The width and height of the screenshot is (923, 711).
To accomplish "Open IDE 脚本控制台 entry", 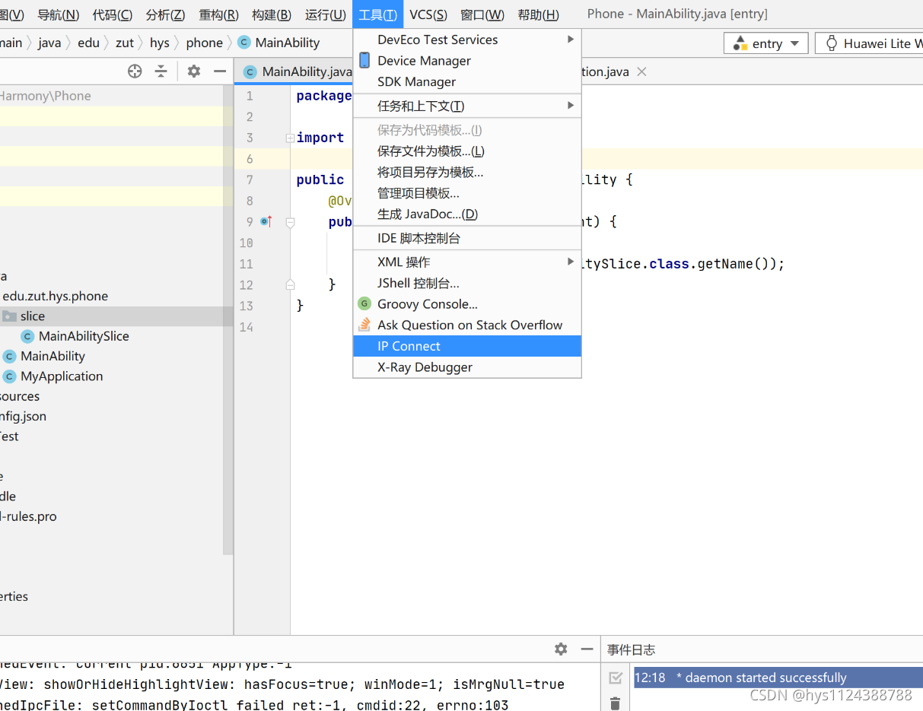I will click(x=467, y=238).
